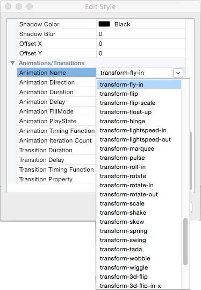Viewport: 201px width, 290px height.
Task: Pick the transform-pulse animation
Action: [123, 158]
